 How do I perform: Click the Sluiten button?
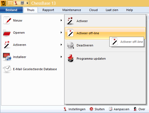pyautogui.click(x=97, y=109)
